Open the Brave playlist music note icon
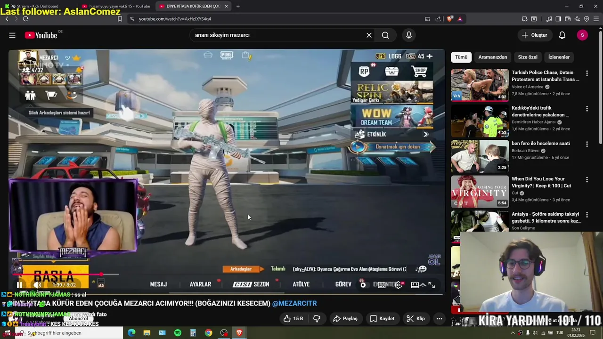The image size is (603, 339). (549, 19)
